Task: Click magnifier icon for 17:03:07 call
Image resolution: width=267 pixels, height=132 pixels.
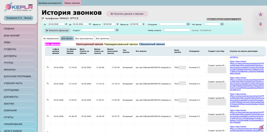Action: tap(48, 100)
